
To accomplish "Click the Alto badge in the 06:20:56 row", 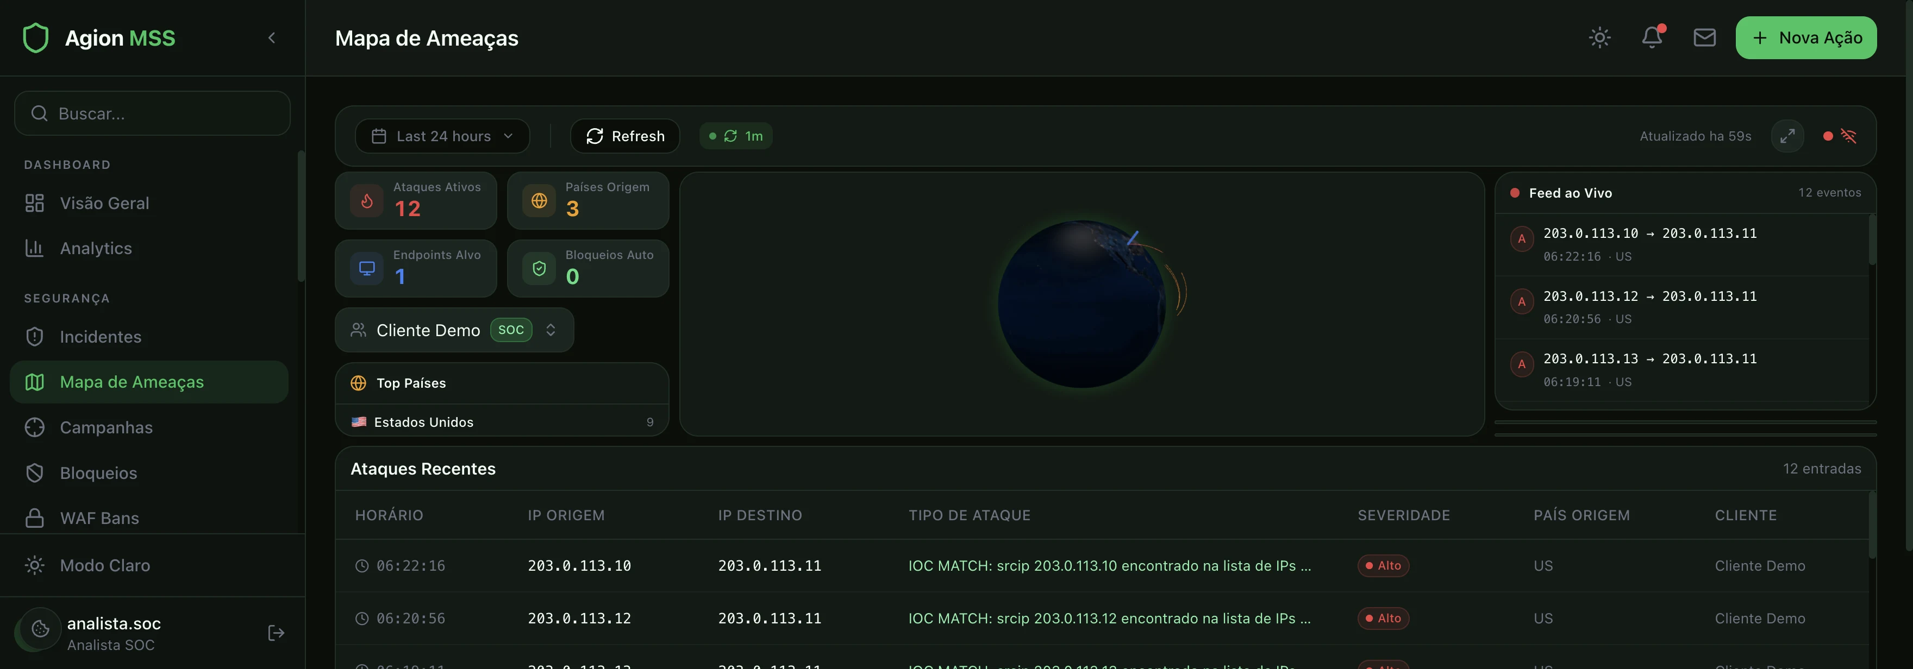I will coord(1383,618).
